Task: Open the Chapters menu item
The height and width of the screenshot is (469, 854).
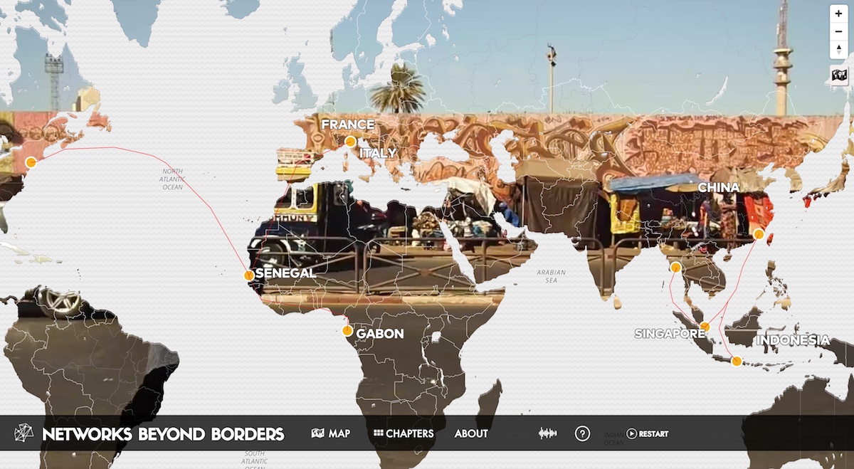Action: pos(404,433)
